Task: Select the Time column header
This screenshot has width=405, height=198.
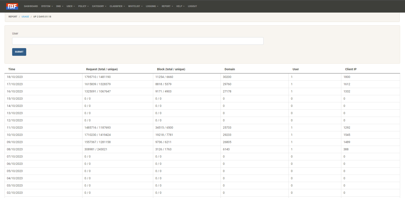Action: point(12,69)
